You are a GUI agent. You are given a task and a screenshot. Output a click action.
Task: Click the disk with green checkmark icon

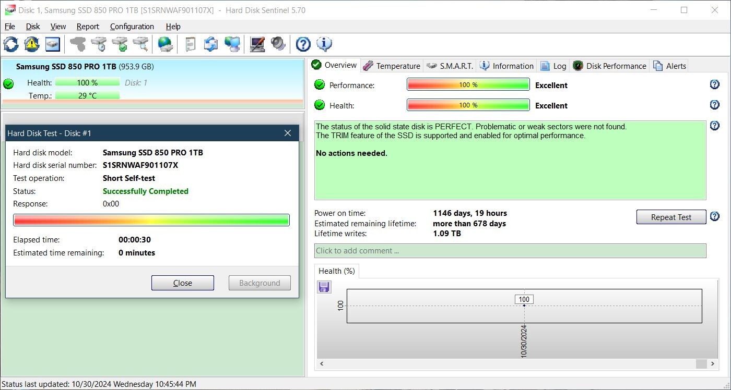tap(120, 44)
